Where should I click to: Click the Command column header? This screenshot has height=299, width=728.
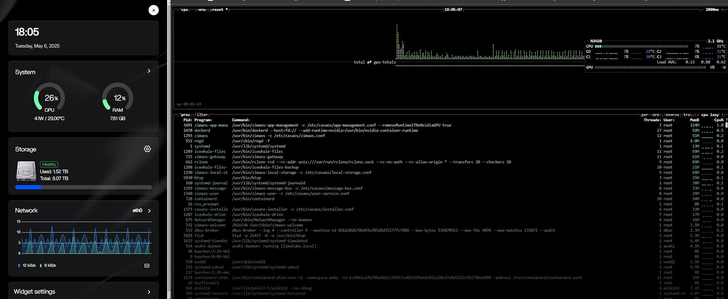(241, 120)
